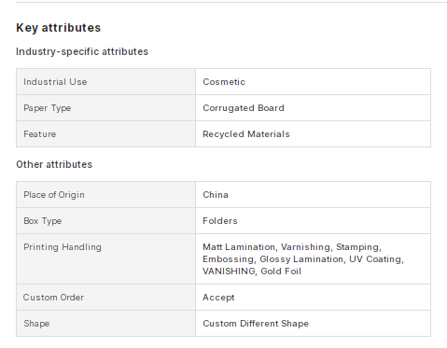Viewport: 447px width, 348px height.
Task: Click the Paper Type label
Action: [x=48, y=108]
